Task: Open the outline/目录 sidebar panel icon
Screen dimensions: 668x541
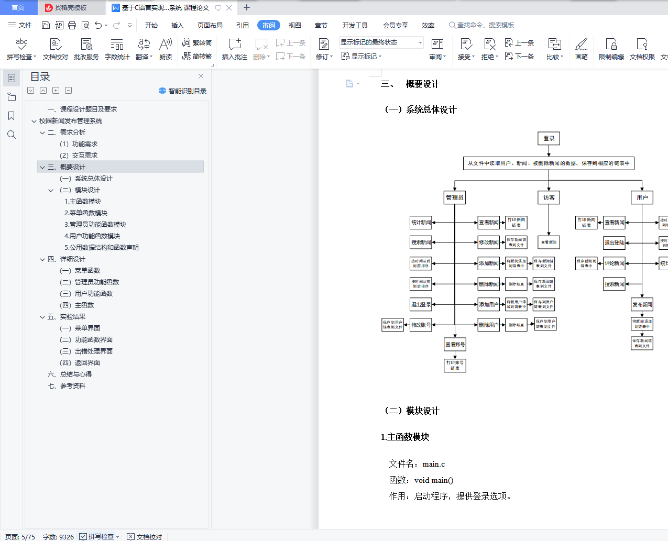Action: [x=12, y=78]
